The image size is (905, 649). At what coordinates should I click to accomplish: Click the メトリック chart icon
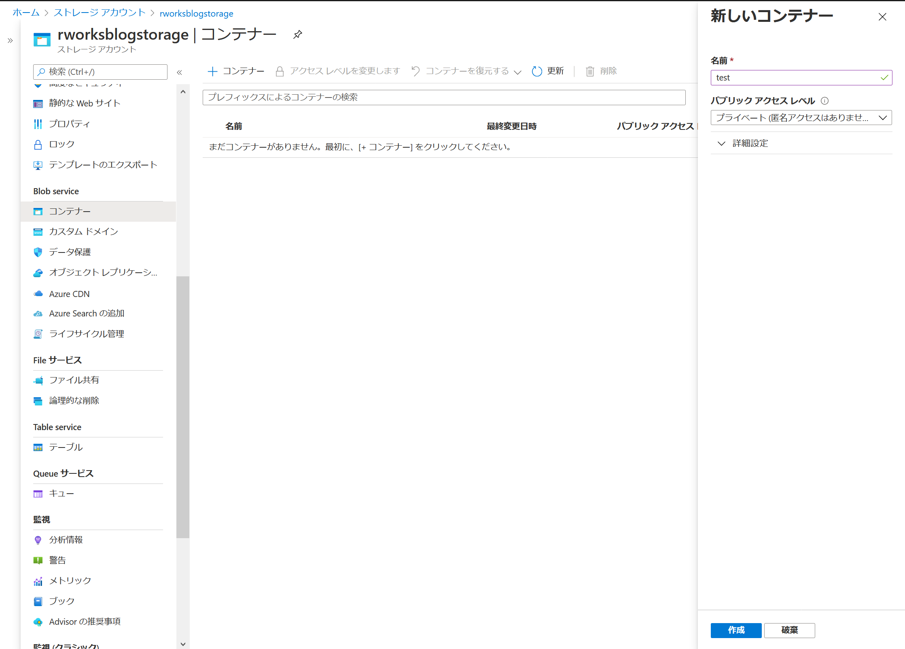38,581
